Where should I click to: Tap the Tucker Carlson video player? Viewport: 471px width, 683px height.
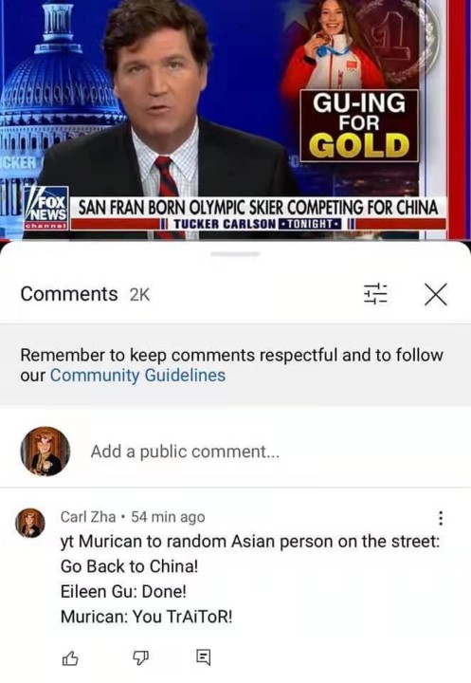235,120
